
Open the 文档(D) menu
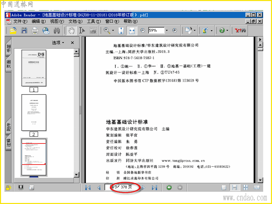75,21
